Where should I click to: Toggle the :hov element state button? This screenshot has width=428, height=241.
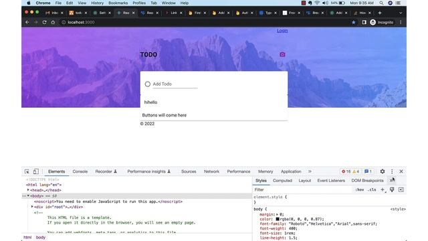coord(360,189)
